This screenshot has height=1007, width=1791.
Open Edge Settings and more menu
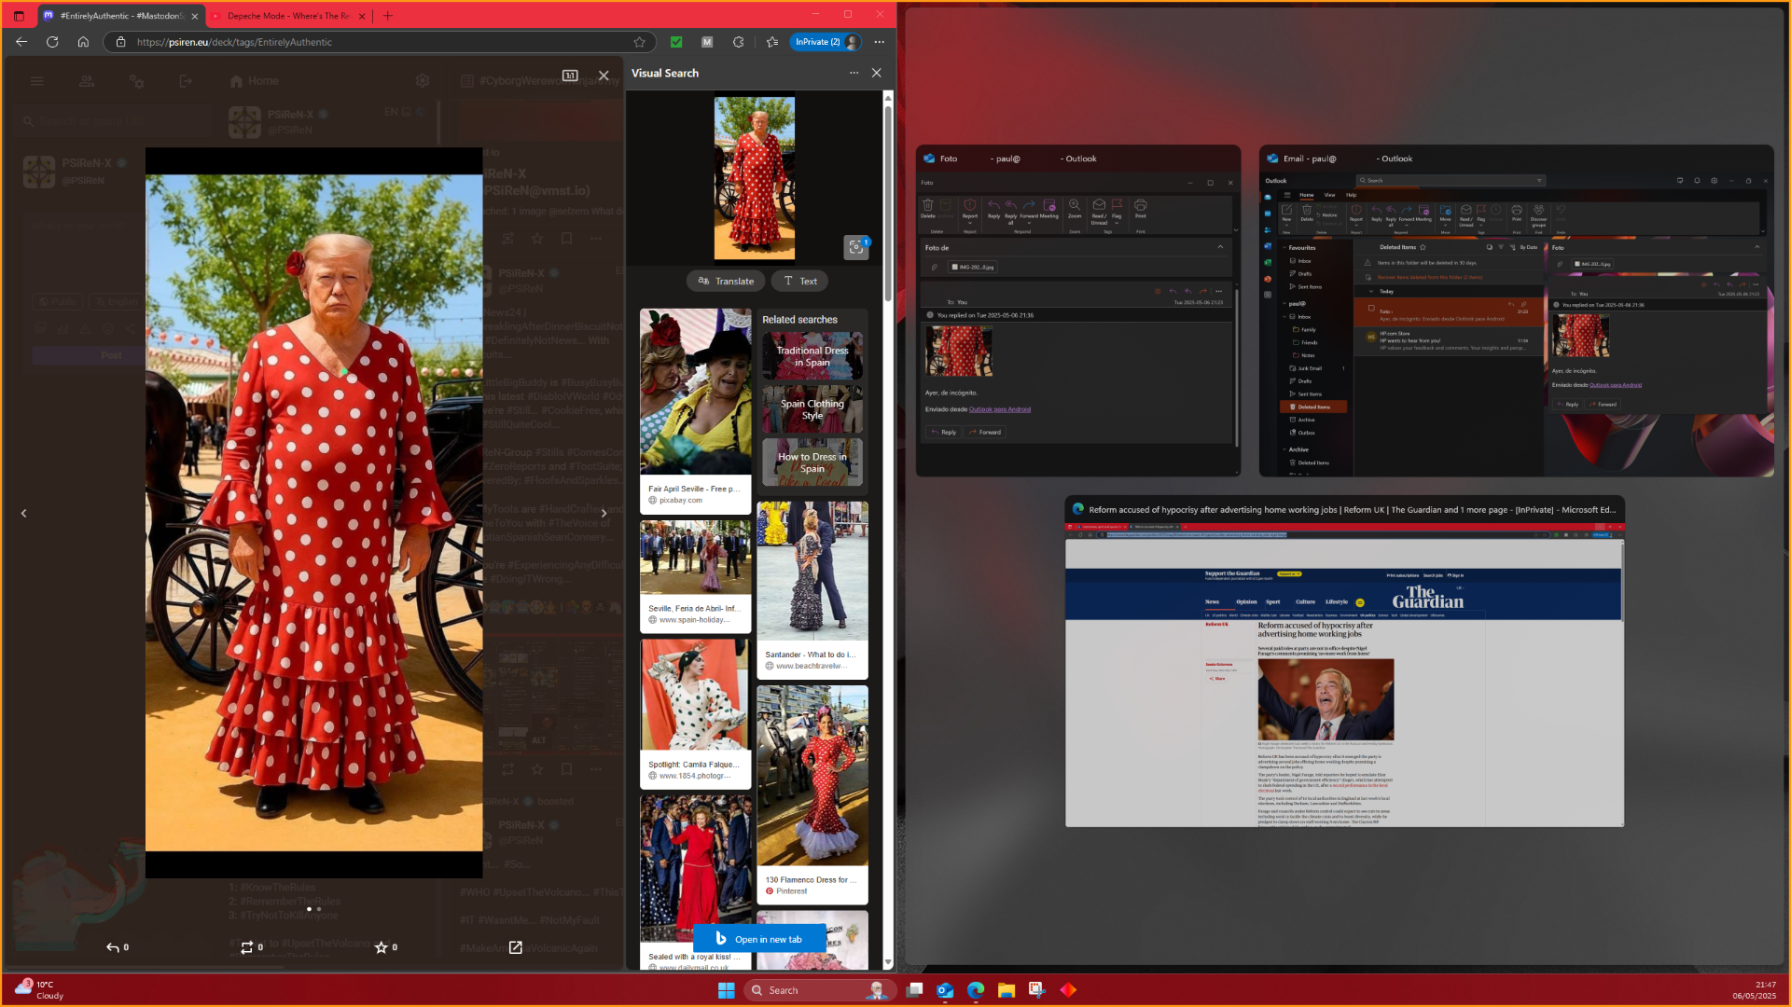point(880,42)
